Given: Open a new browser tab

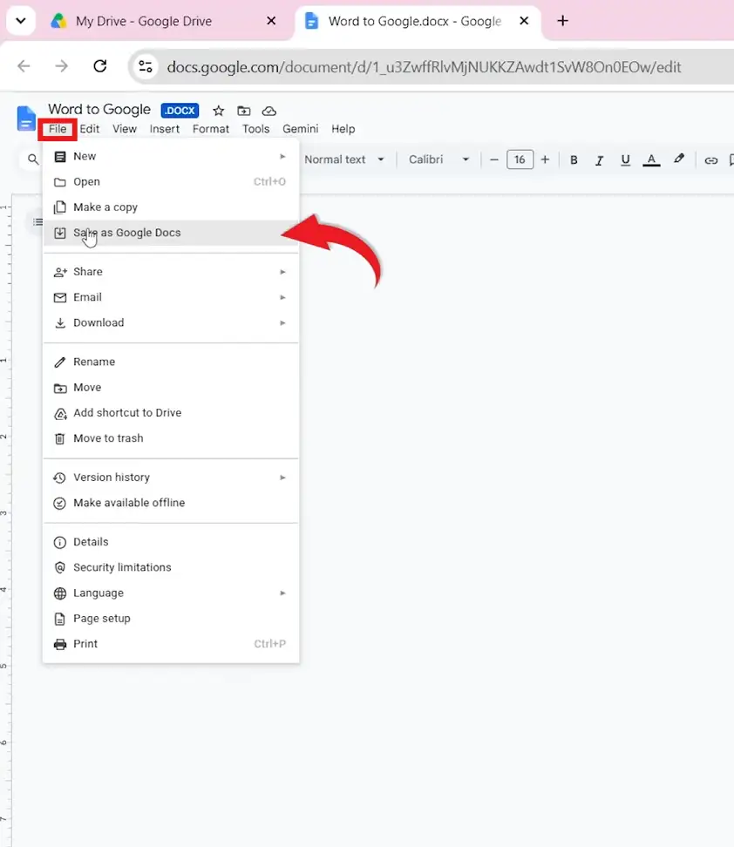Looking at the screenshot, I should click(562, 21).
